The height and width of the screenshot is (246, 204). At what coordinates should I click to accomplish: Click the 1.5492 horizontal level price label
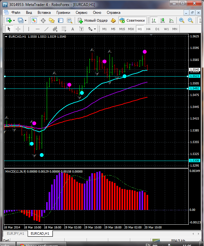tap(195, 88)
